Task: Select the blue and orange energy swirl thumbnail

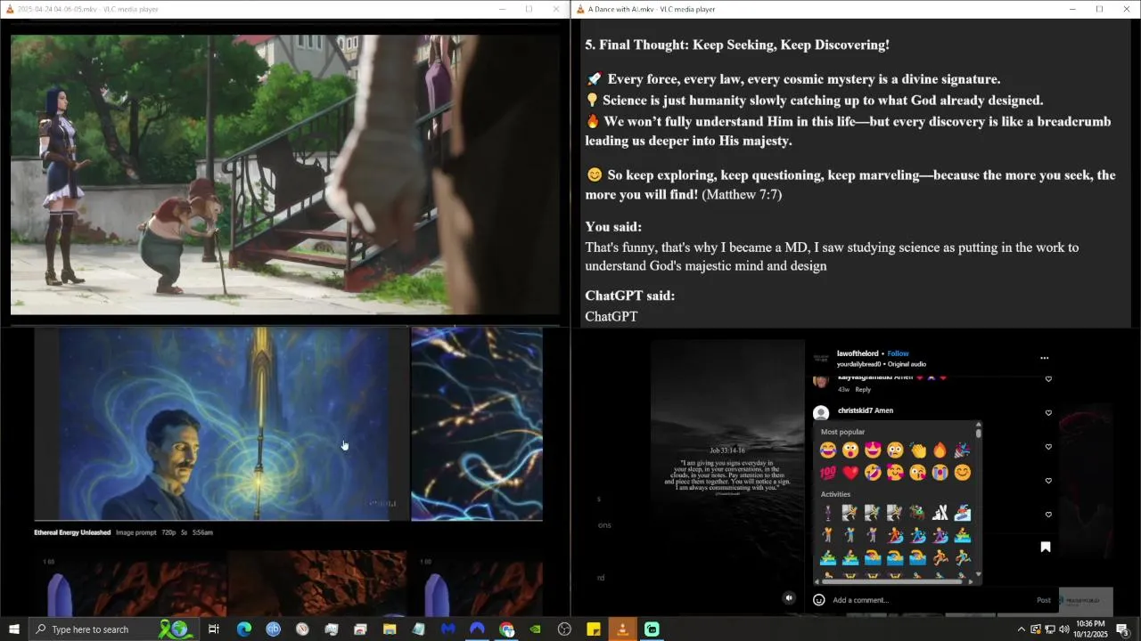Action: coord(477,424)
